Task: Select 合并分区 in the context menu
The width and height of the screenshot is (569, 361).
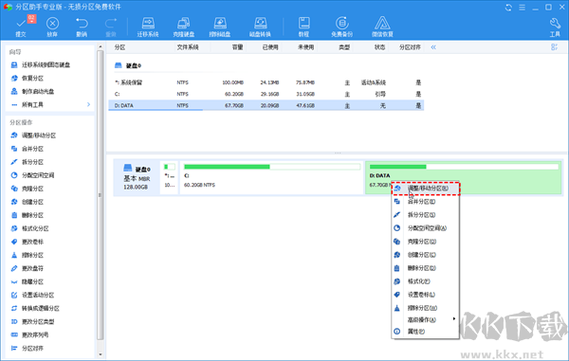Action: pyautogui.click(x=425, y=202)
